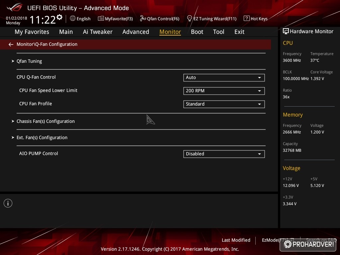Click the Hot Keys question mark icon
Image resolution: width=340 pixels, height=255 pixels.
click(247, 19)
